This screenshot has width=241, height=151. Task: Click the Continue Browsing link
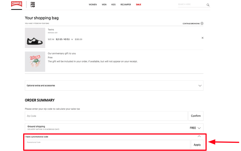(x=191, y=23)
